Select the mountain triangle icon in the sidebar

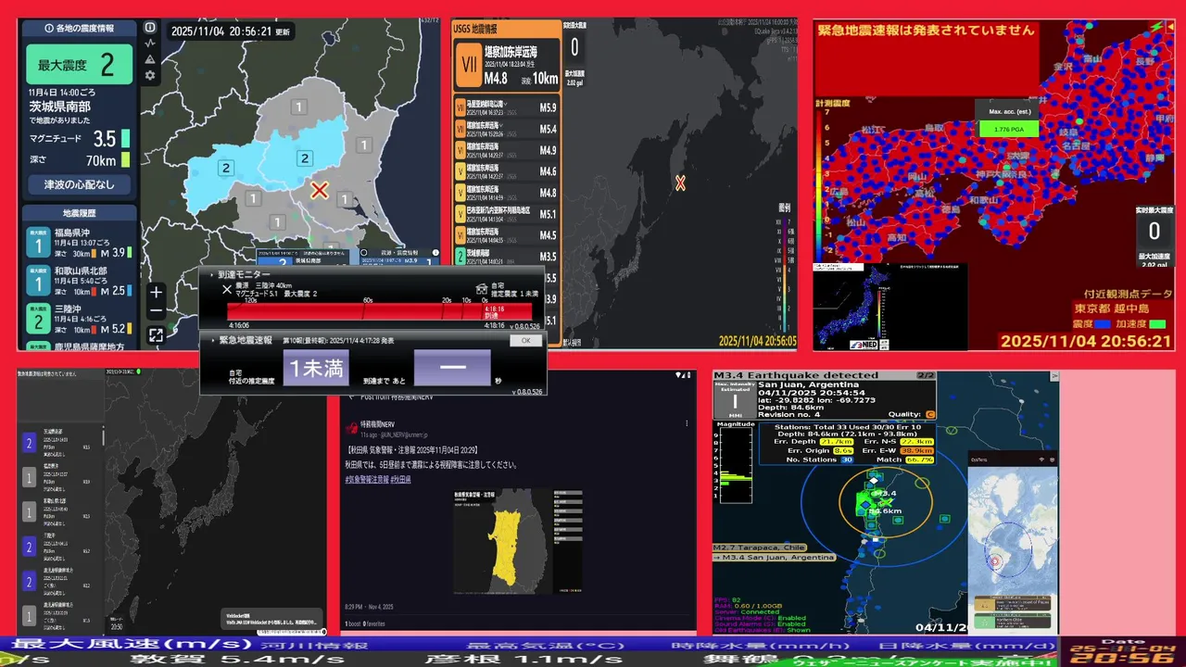pyautogui.click(x=150, y=59)
